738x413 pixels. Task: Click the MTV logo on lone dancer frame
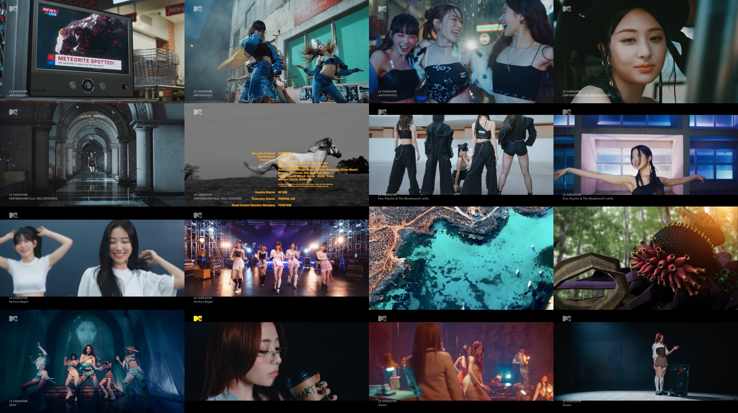tap(567, 319)
